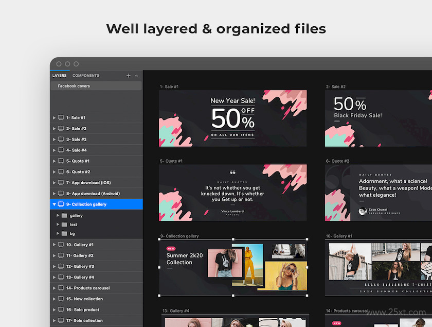The image size is (432, 327).
Task: Switch to the Layers tab
Action: (x=59, y=76)
